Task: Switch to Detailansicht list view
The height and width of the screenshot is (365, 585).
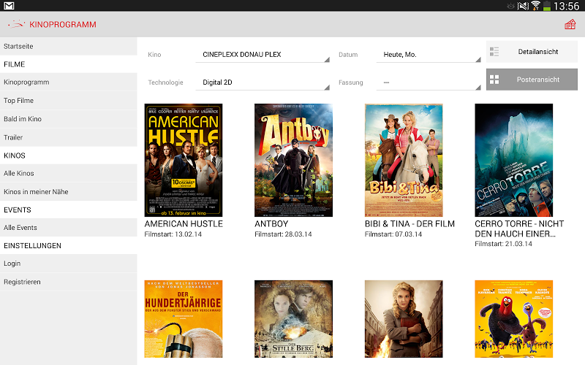Action: (x=532, y=52)
